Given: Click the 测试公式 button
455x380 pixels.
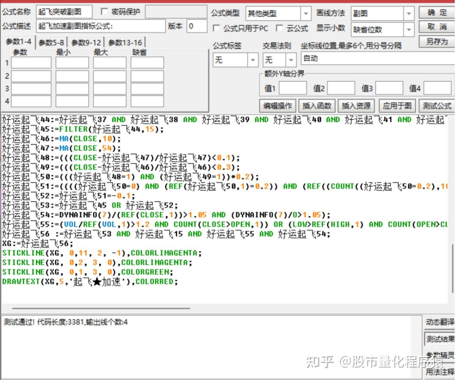Looking at the screenshot, I should coord(437,106).
